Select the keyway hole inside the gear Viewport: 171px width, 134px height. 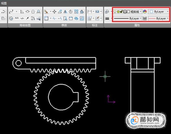point(63,97)
